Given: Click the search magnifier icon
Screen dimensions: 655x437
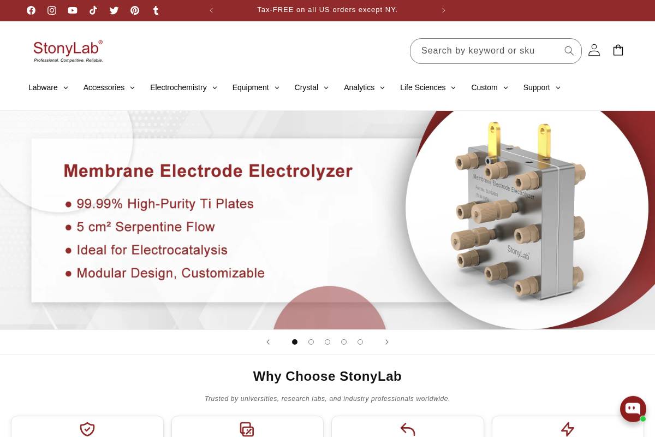Looking at the screenshot, I should tap(569, 51).
